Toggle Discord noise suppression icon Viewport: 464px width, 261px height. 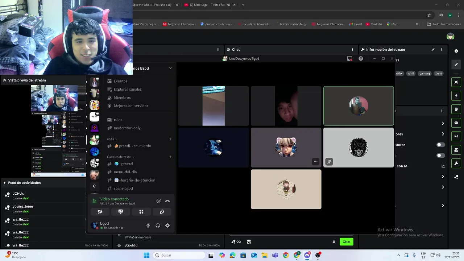click(x=158, y=201)
